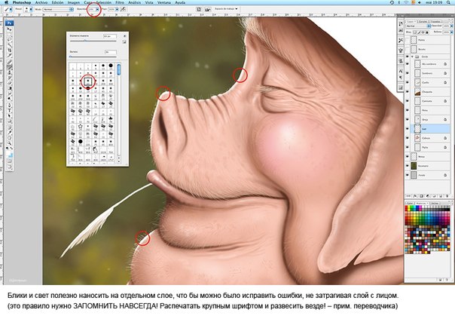Open the Espacio de trabajo dropdown
455x316 pixels.
(226, 9)
